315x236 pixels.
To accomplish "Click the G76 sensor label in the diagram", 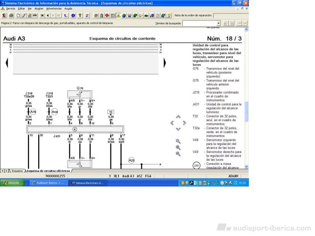I will [80, 88].
